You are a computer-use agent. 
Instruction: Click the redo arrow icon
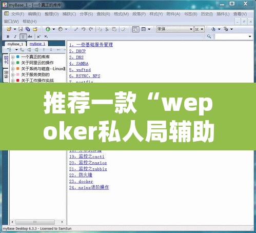pyautogui.click(x=91, y=29)
